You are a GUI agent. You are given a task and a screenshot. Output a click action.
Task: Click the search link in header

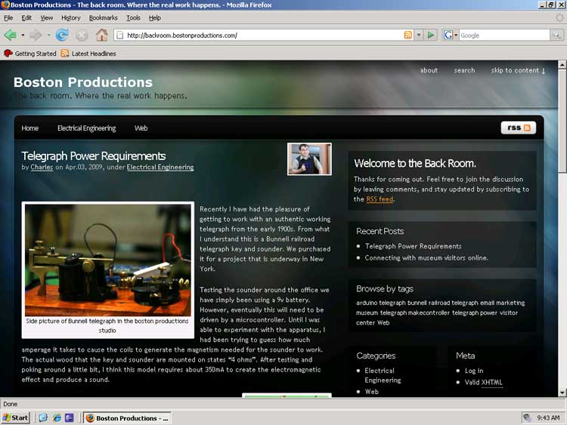pos(464,70)
